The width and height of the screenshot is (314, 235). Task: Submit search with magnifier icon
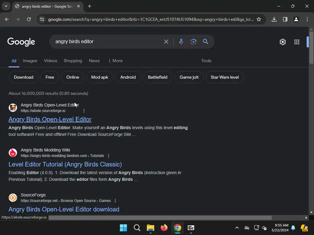pos(205,42)
